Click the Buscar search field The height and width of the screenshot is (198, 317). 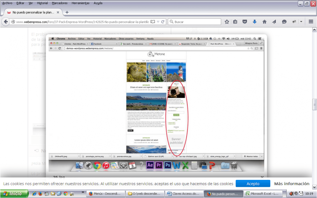point(194,22)
